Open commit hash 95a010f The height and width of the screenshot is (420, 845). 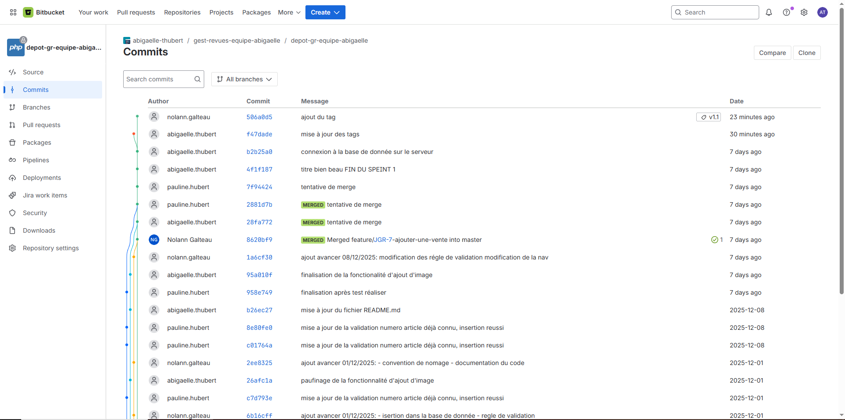click(x=259, y=275)
